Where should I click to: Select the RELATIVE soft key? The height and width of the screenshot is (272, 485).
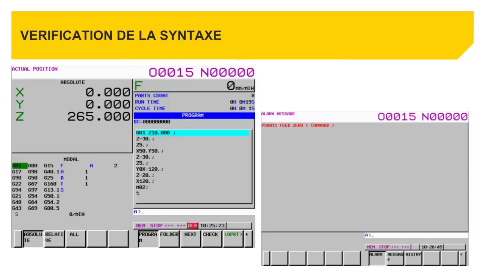click(x=55, y=239)
